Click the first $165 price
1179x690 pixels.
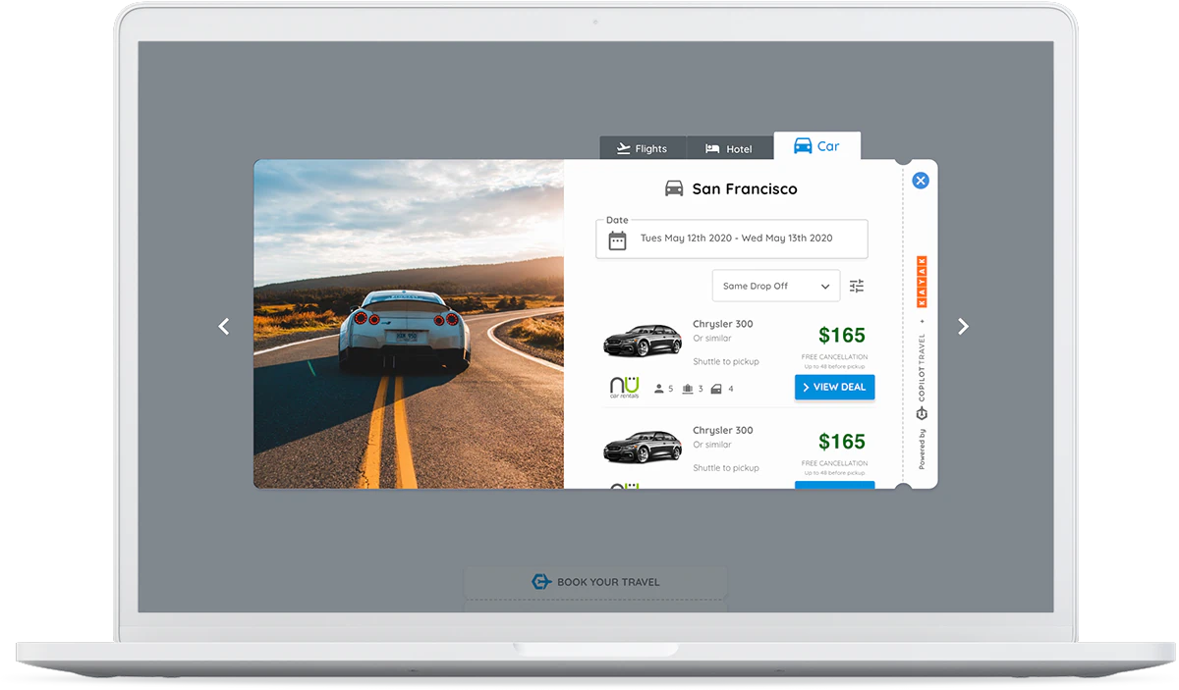point(842,336)
